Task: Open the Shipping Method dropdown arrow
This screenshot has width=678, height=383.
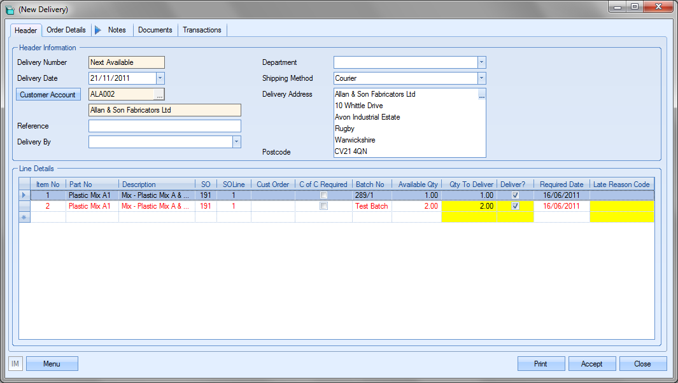Action: [x=482, y=78]
